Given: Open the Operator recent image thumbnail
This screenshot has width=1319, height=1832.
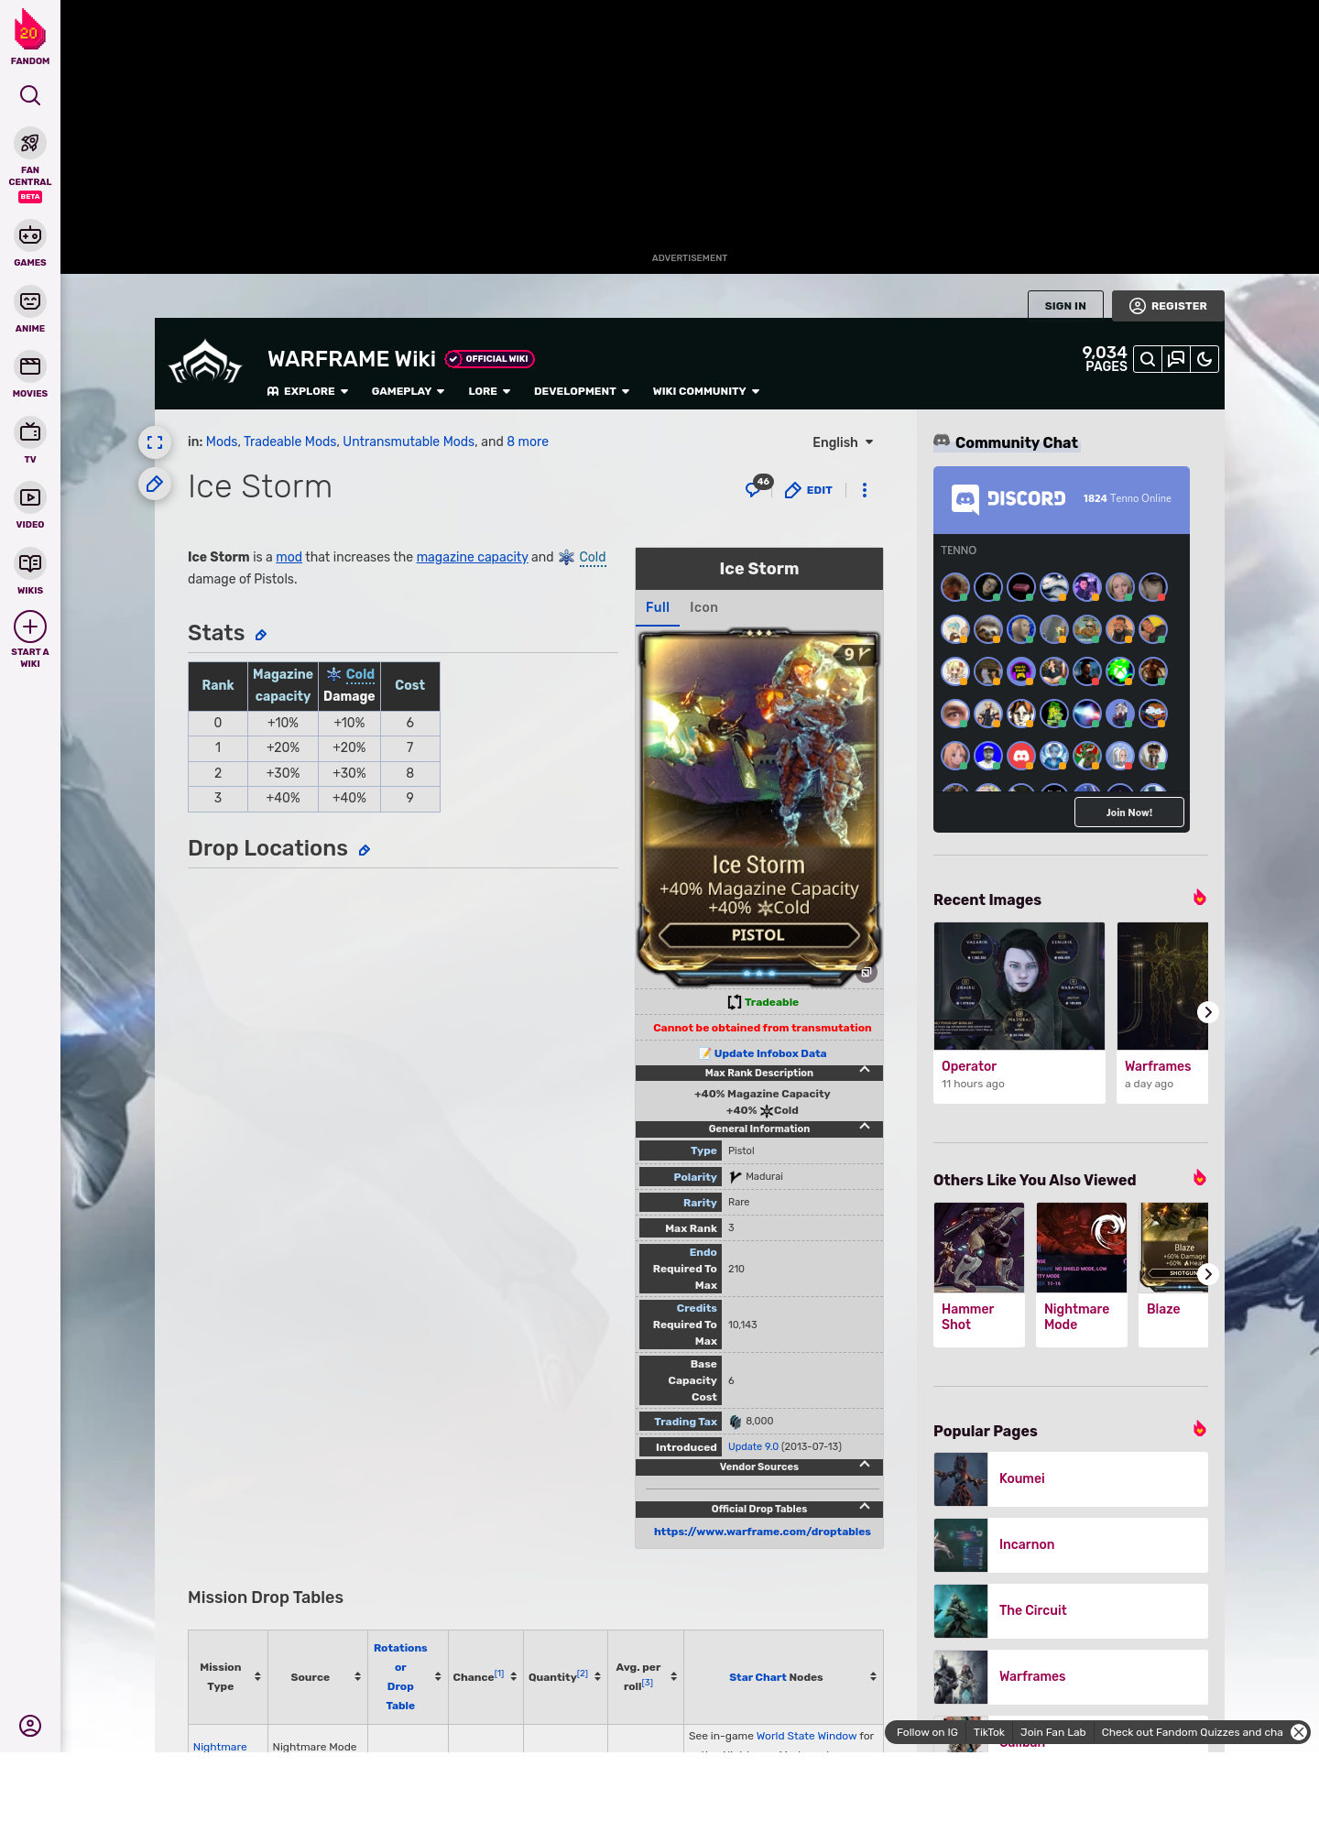Looking at the screenshot, I should (x=1019, y=986).
